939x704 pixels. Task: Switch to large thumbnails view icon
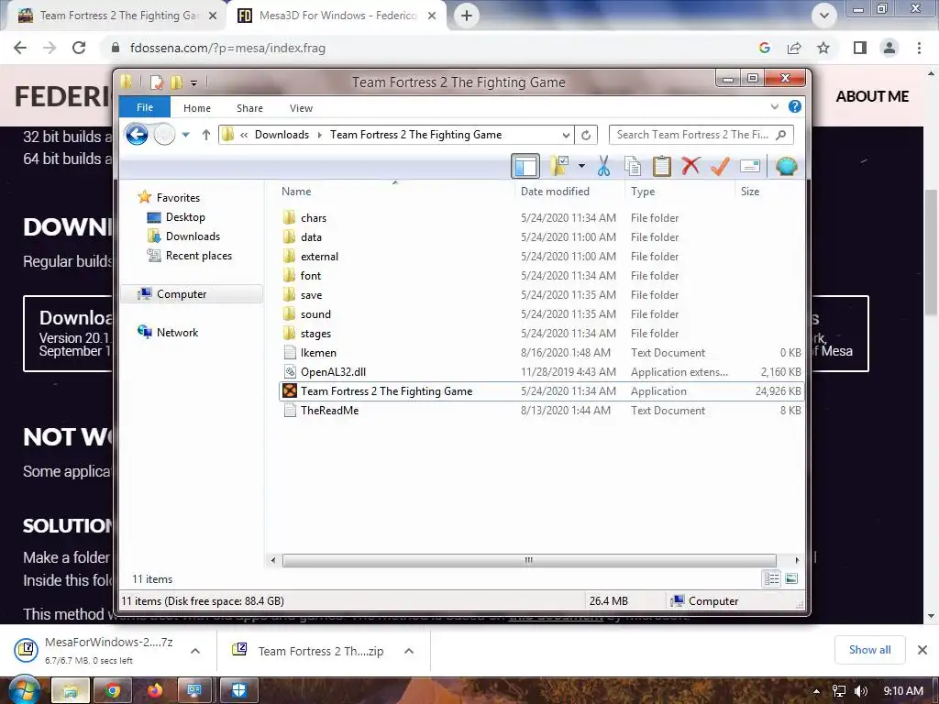(x=791, y=578)
